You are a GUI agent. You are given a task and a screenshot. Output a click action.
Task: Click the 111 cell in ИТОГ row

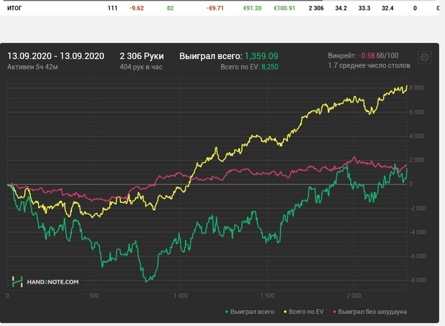pyautogui.click(x=113, y=8)
